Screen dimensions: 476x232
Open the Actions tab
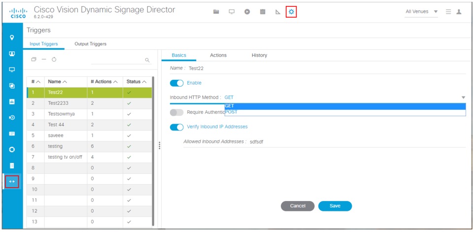[x=218, y=55]
